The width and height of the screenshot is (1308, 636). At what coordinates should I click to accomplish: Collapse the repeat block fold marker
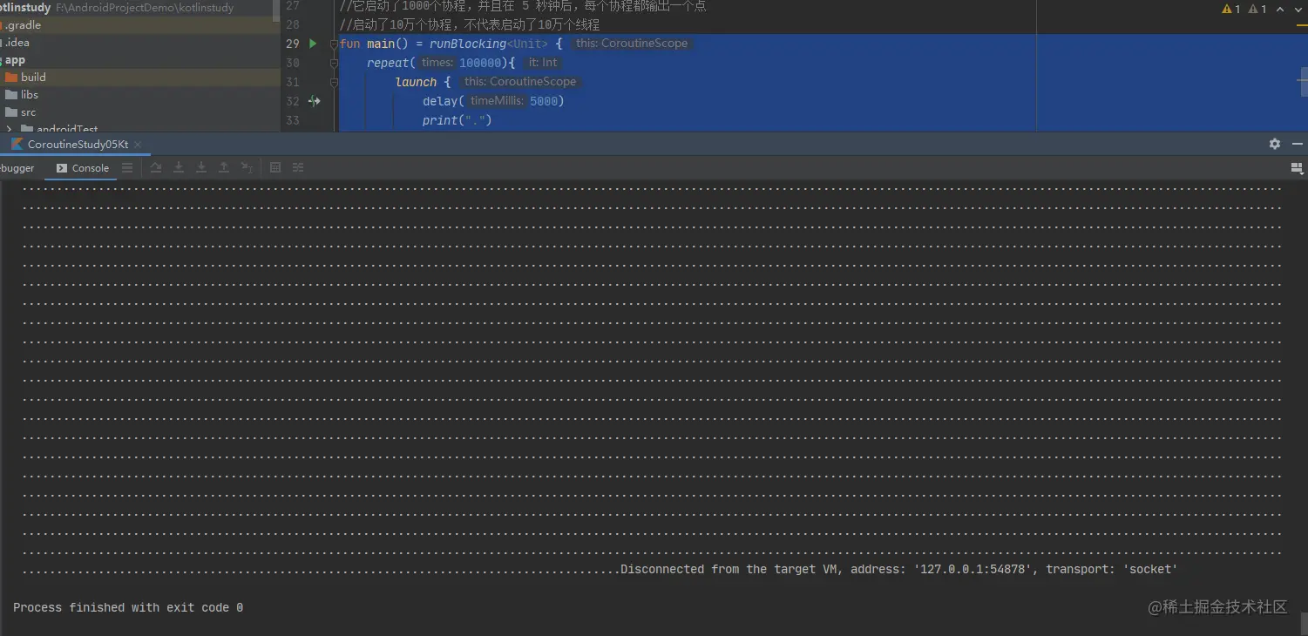tap(334, 63)
